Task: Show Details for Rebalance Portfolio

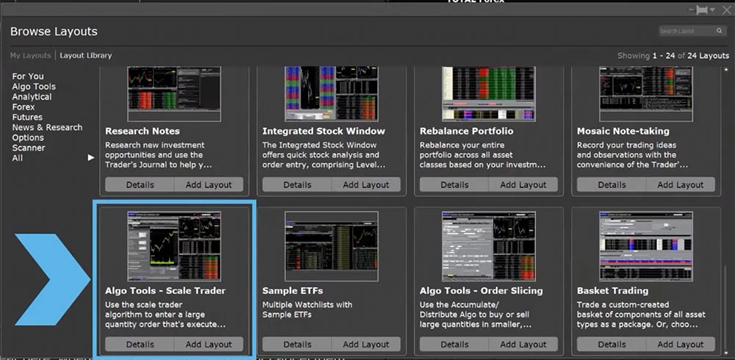Action: pyautogui.click(x=454, y=184)
